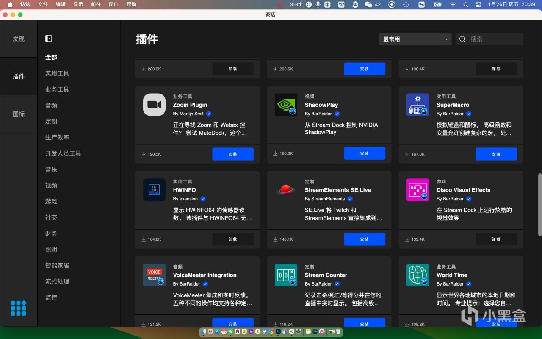
Task: Select the 全部 category
Action: (x=51, y=57)
